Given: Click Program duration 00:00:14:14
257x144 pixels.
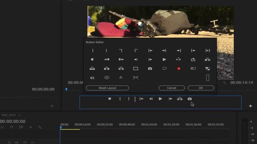Looking at the screenshot, I should (242, 83).
